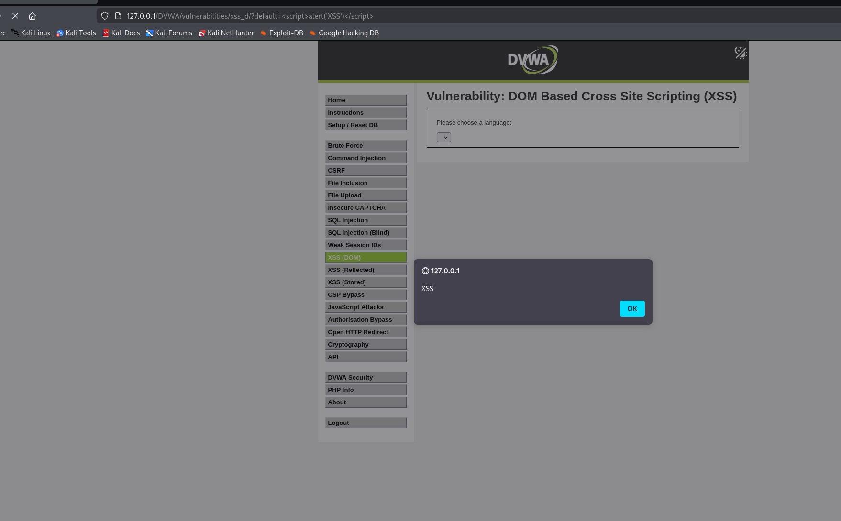Open API menu item
The image size is (841, 521).
coord(366,357)
